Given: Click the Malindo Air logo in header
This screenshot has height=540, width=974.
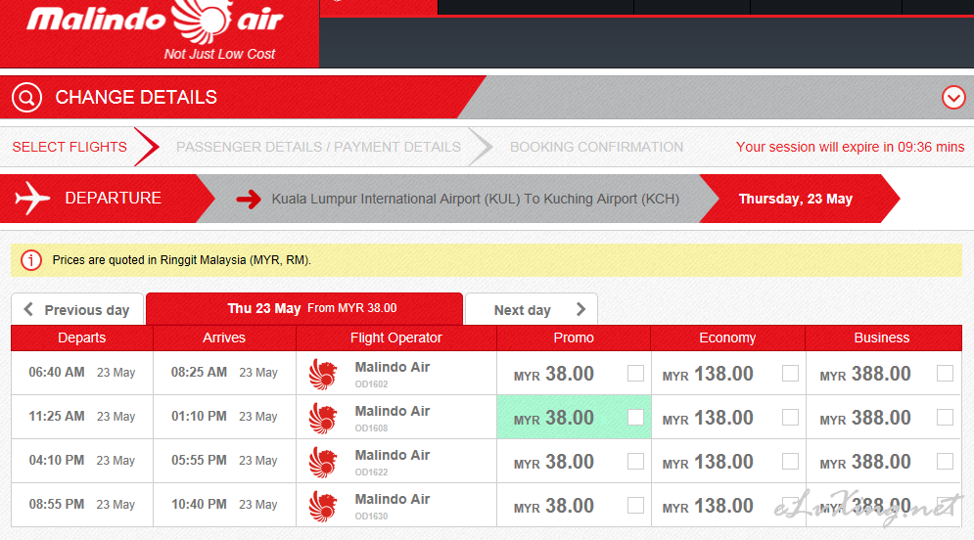Looking at the screenshot, I should [x=155, y=22].
